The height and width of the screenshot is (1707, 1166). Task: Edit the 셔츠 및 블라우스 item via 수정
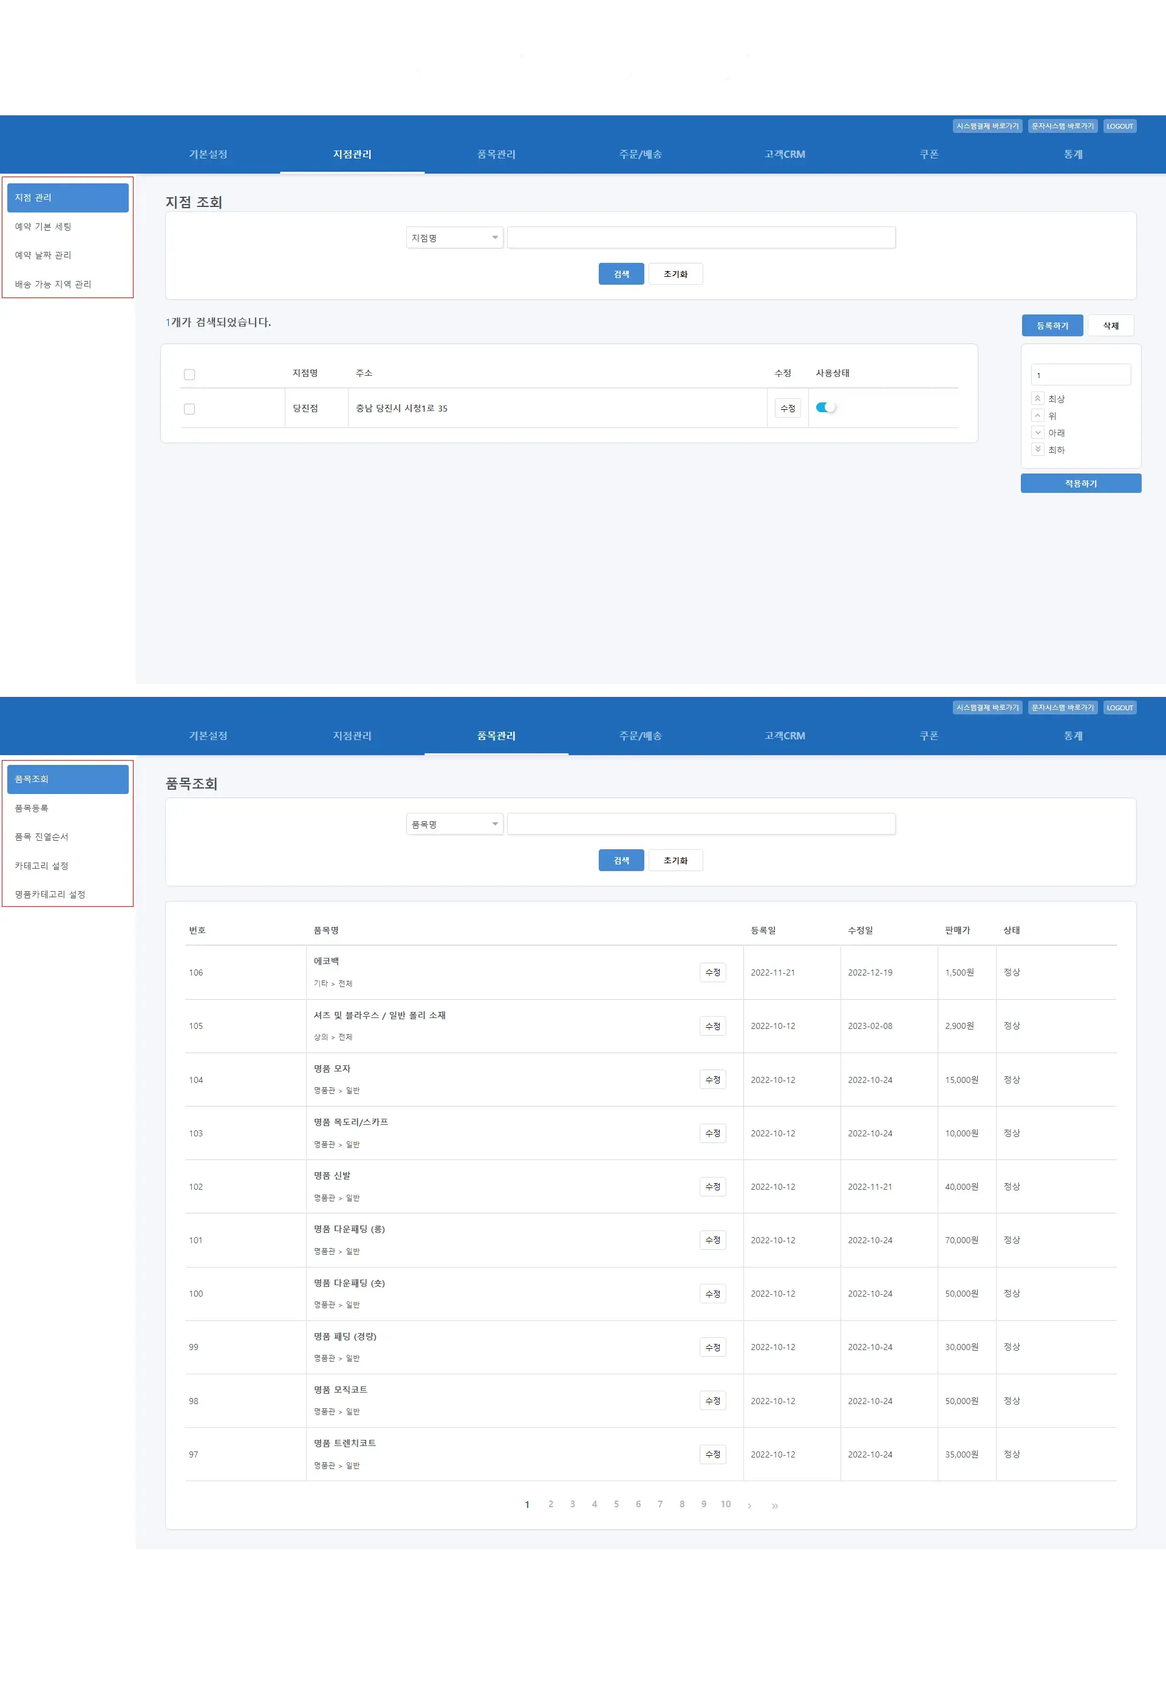713,1026
